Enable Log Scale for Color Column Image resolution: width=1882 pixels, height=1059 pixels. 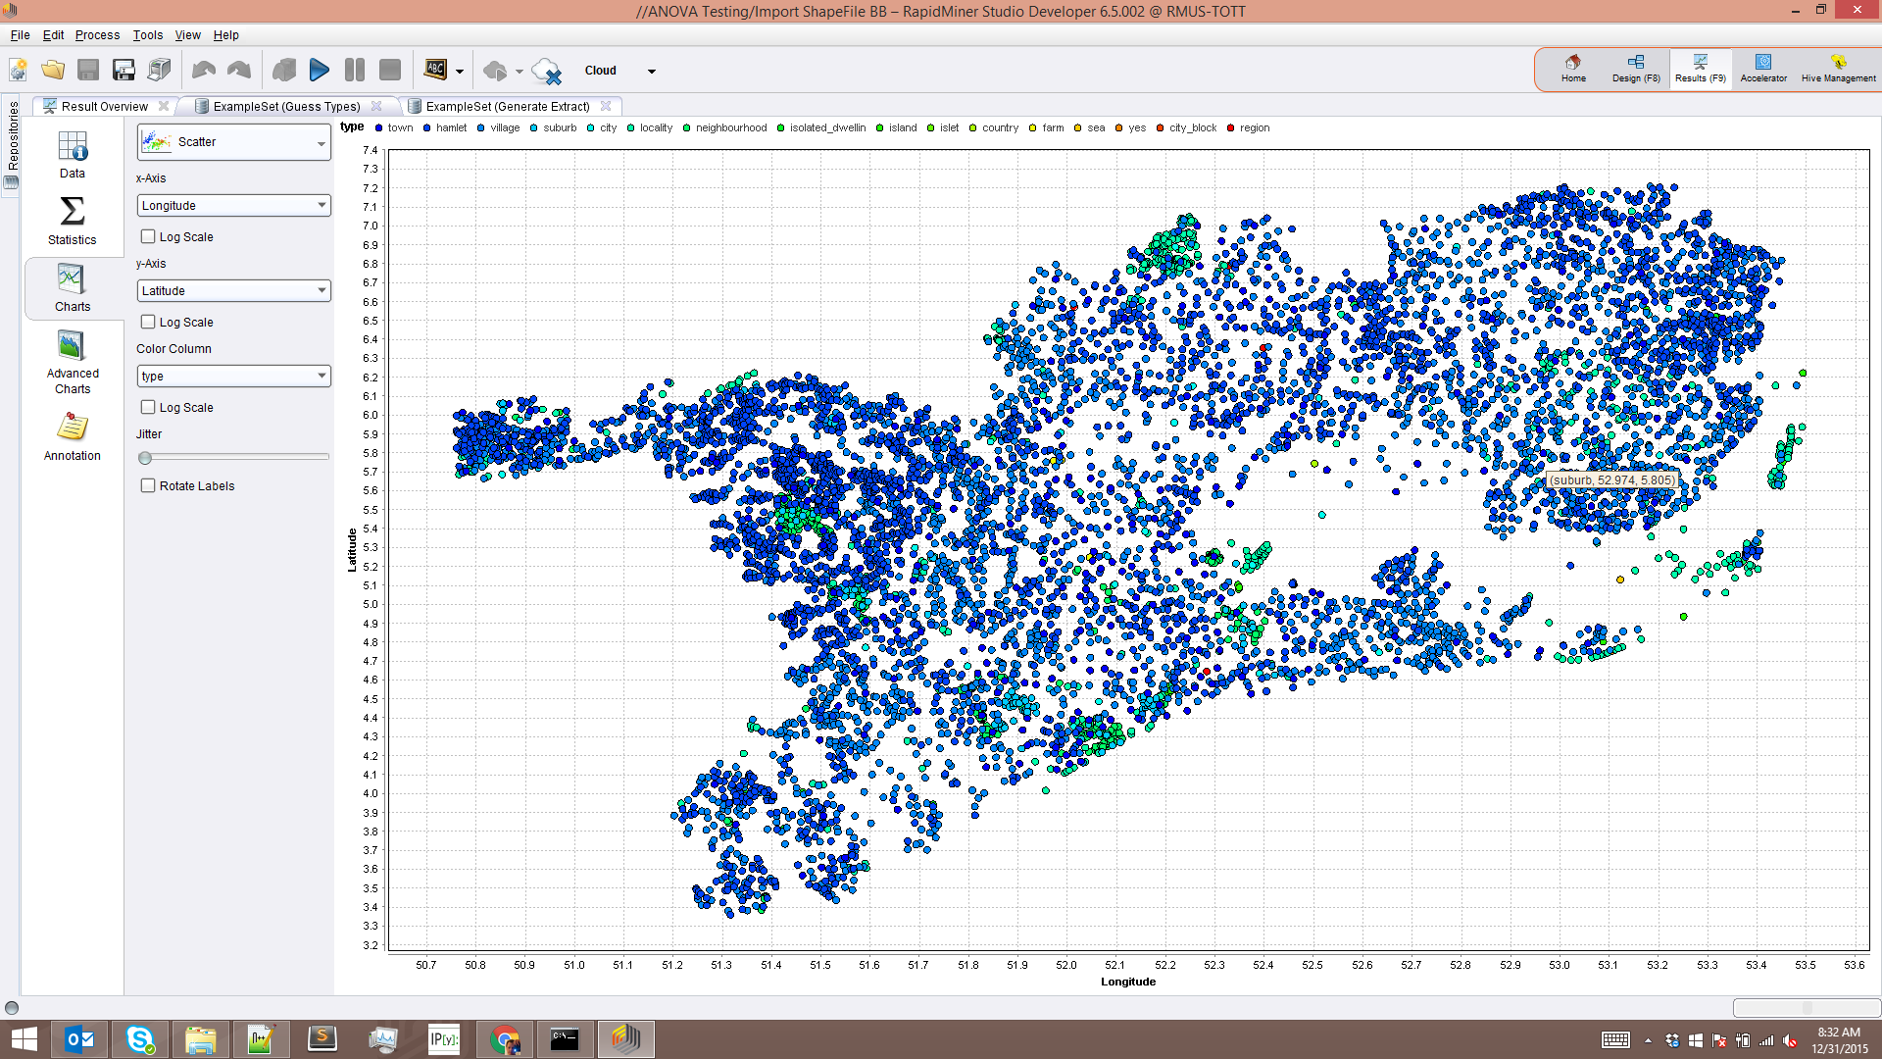pyautogui.click(x=148, y=407)
